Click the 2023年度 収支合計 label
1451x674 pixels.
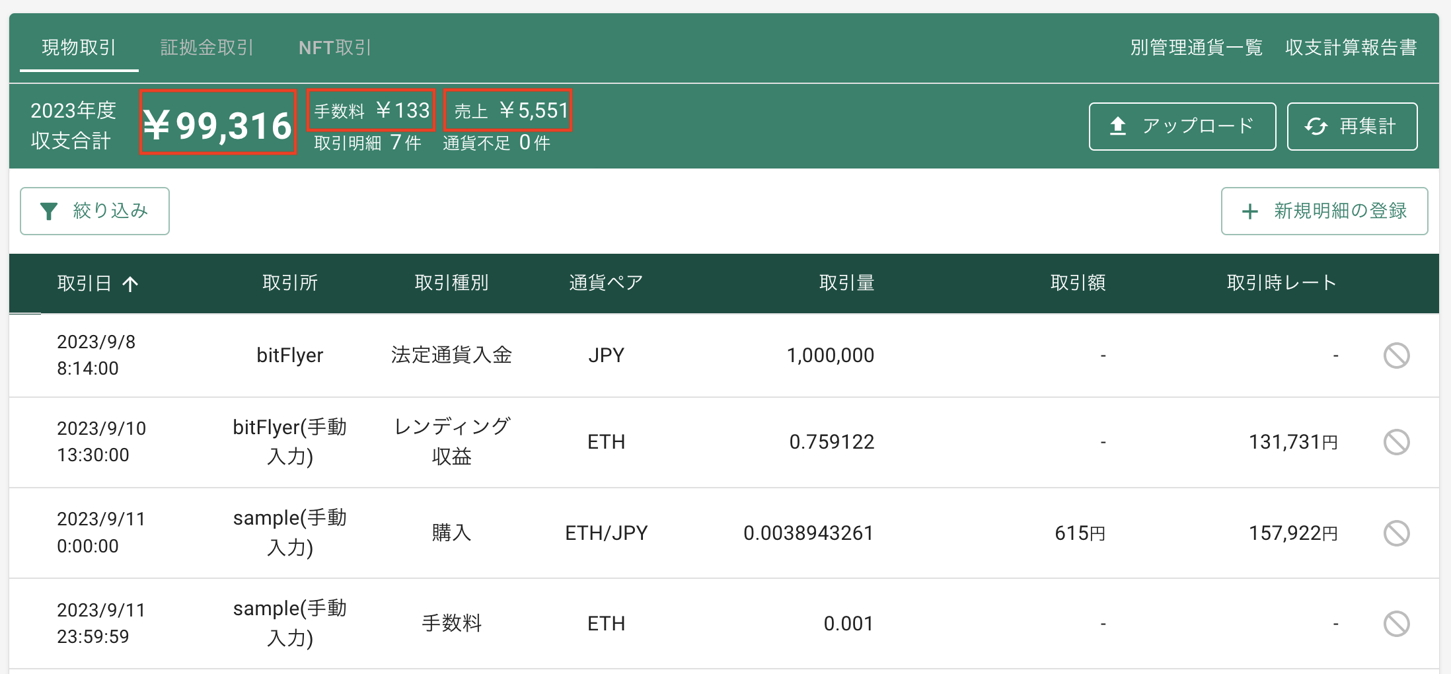(x=73, y=126)
